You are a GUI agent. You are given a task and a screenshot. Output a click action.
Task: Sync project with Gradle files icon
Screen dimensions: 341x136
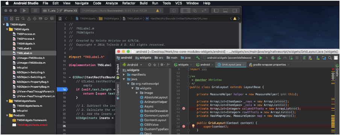[305, 58]
